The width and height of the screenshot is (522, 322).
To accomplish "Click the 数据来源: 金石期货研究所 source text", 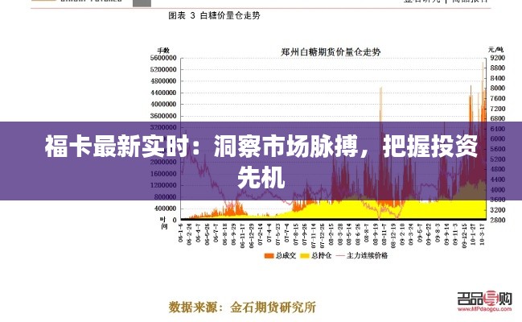I will click(242, 307).
